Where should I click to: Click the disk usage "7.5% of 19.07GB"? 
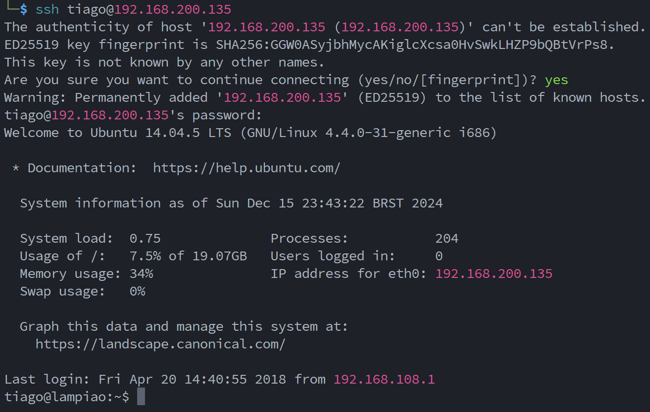pyautogui.click(x=188, y=256)
